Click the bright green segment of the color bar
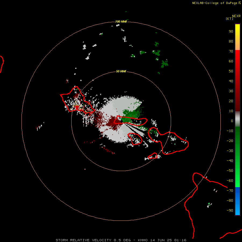Screen dimensions: 242x242 click(x=237, y=157)
